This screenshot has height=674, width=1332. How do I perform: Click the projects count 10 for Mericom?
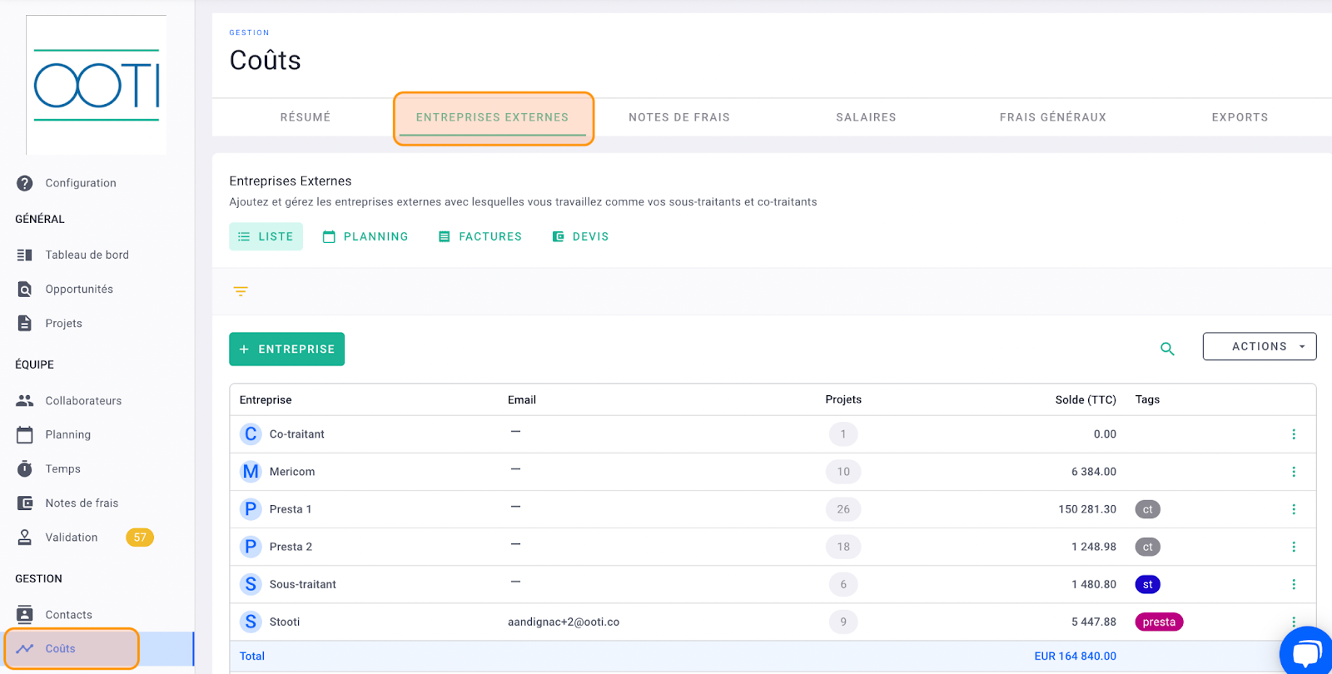coord(843,472)
